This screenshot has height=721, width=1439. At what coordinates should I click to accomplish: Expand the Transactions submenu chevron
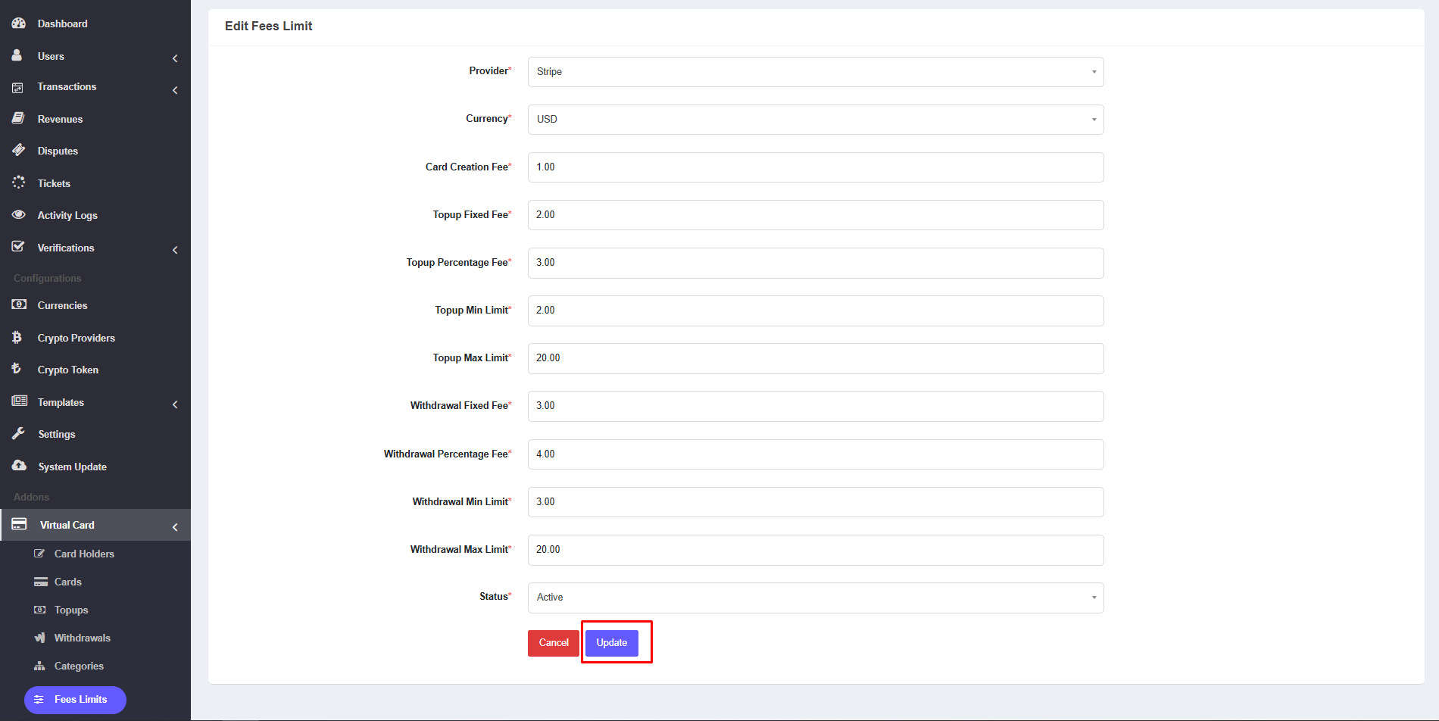point(175,90)
